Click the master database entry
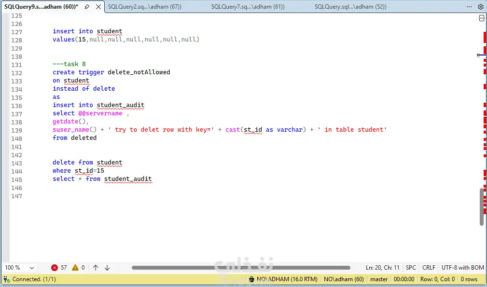The width and height of the screenshot is (487, 287). point(379,279)
